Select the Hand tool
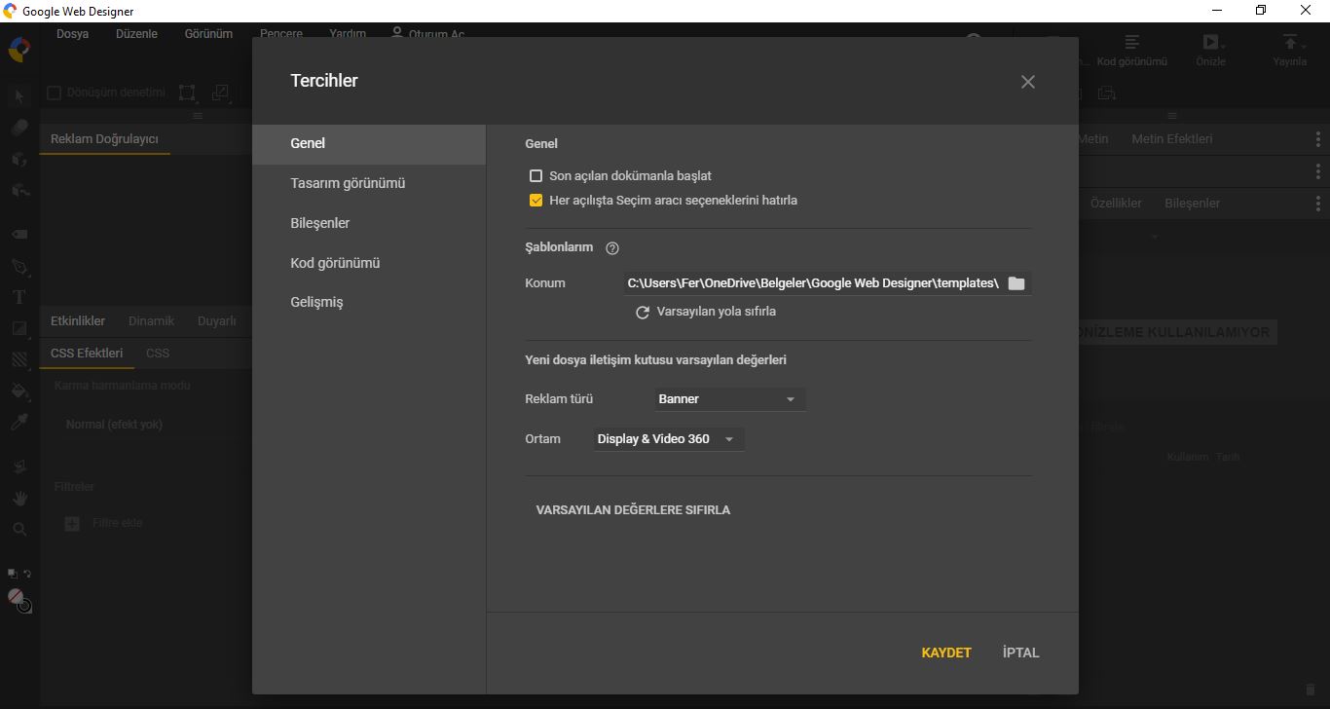 19,498
